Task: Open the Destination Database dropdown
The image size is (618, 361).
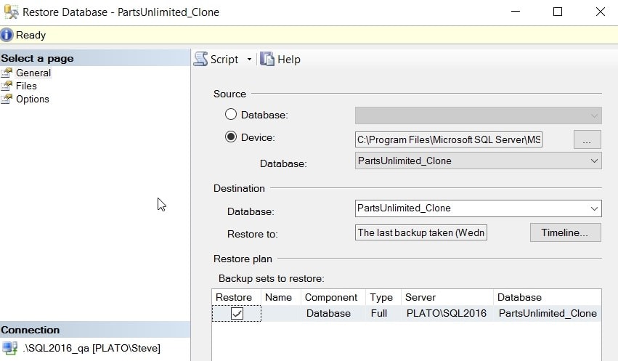Action: tap(594, 208)
